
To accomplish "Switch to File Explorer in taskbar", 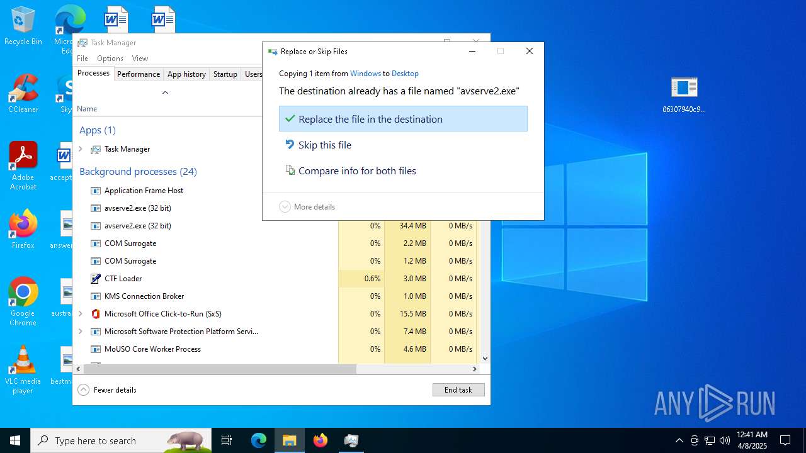I will (x=290, y=440).
